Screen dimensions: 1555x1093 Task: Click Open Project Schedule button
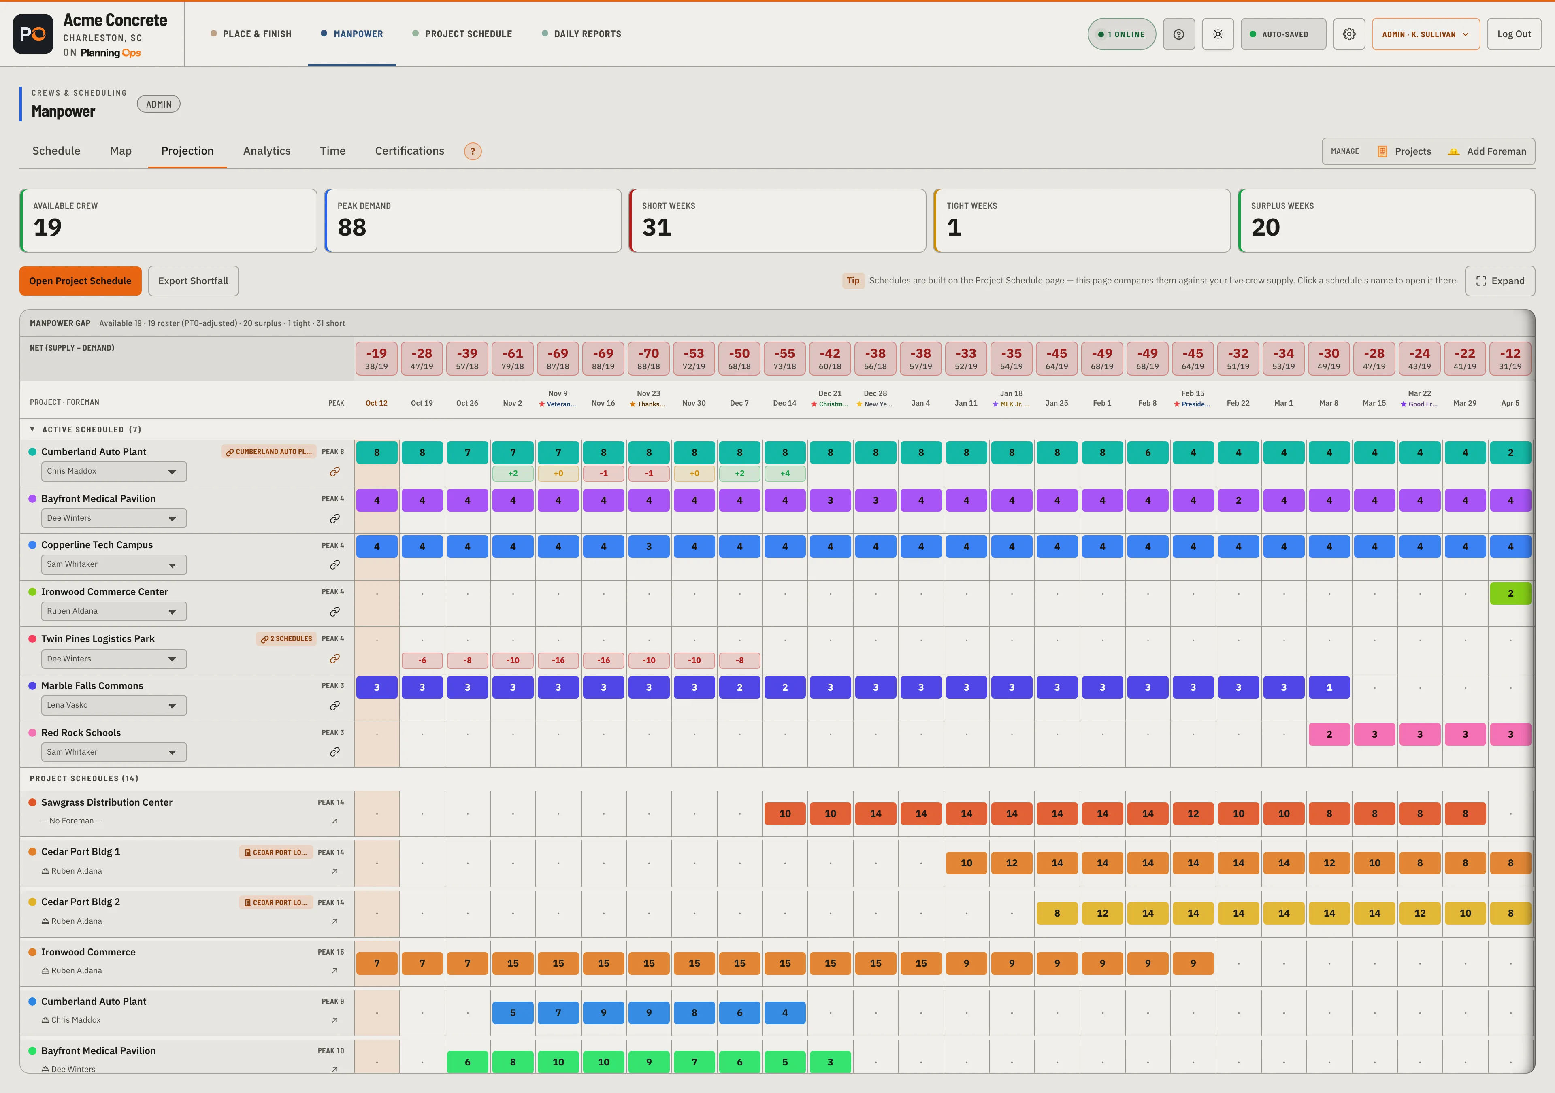pos(81,281)
